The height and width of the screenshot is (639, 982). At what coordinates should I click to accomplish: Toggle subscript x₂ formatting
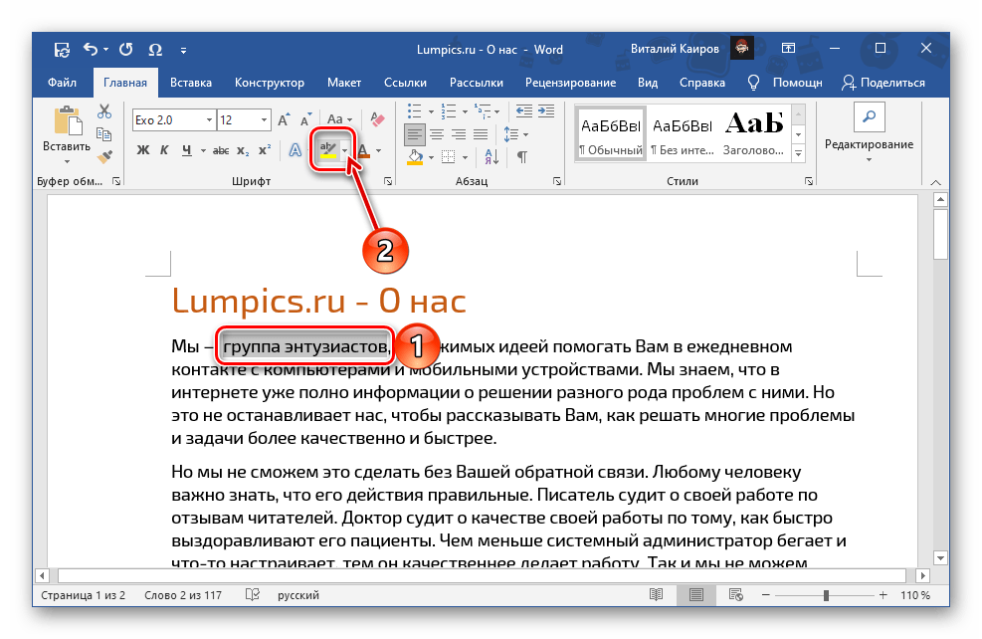click(243, 151)
